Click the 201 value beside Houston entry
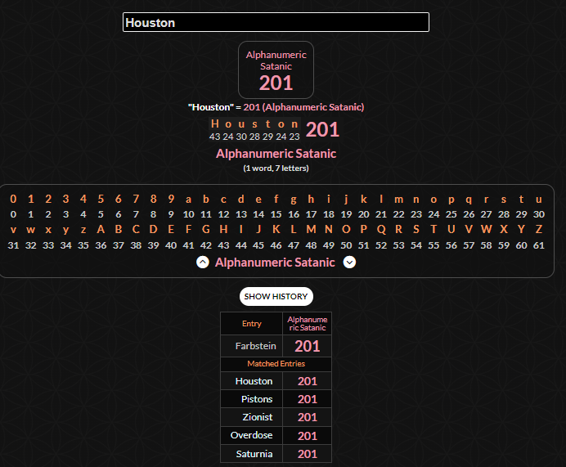The width and height of the screenshot is (566, 467). tap(308, 381)
